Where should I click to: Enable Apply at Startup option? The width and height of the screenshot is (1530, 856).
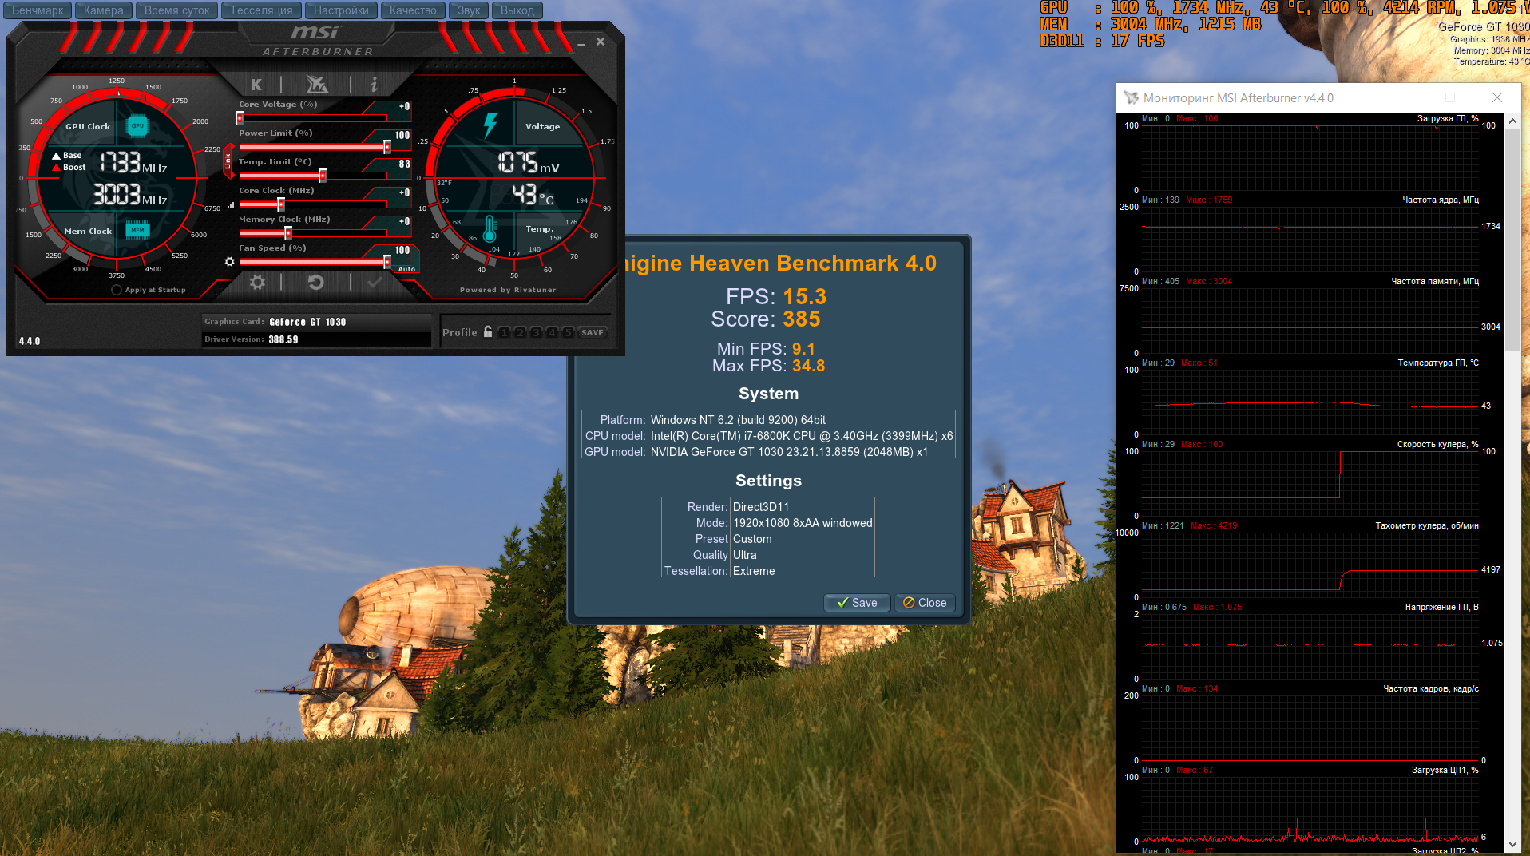tap(117, 290)
